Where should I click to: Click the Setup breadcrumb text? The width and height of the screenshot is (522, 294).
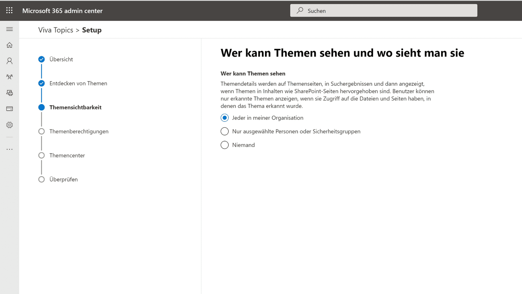pyautogui.click(x=92, y=30)
